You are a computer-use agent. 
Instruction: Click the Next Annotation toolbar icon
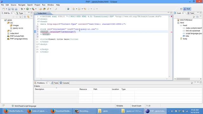(x=74, y=9)
